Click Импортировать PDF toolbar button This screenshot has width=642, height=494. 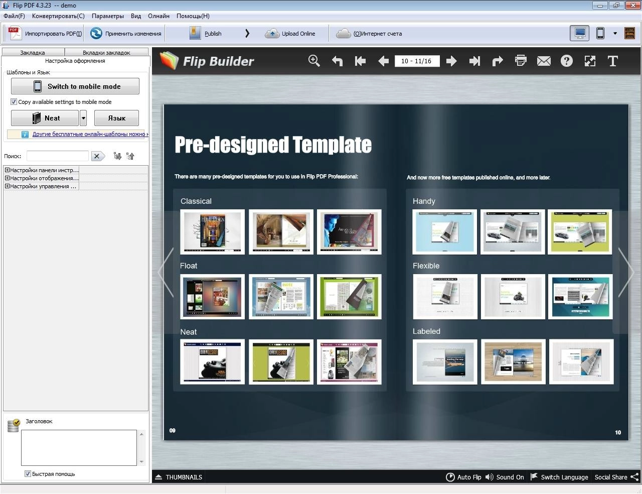tap(44, 34)
